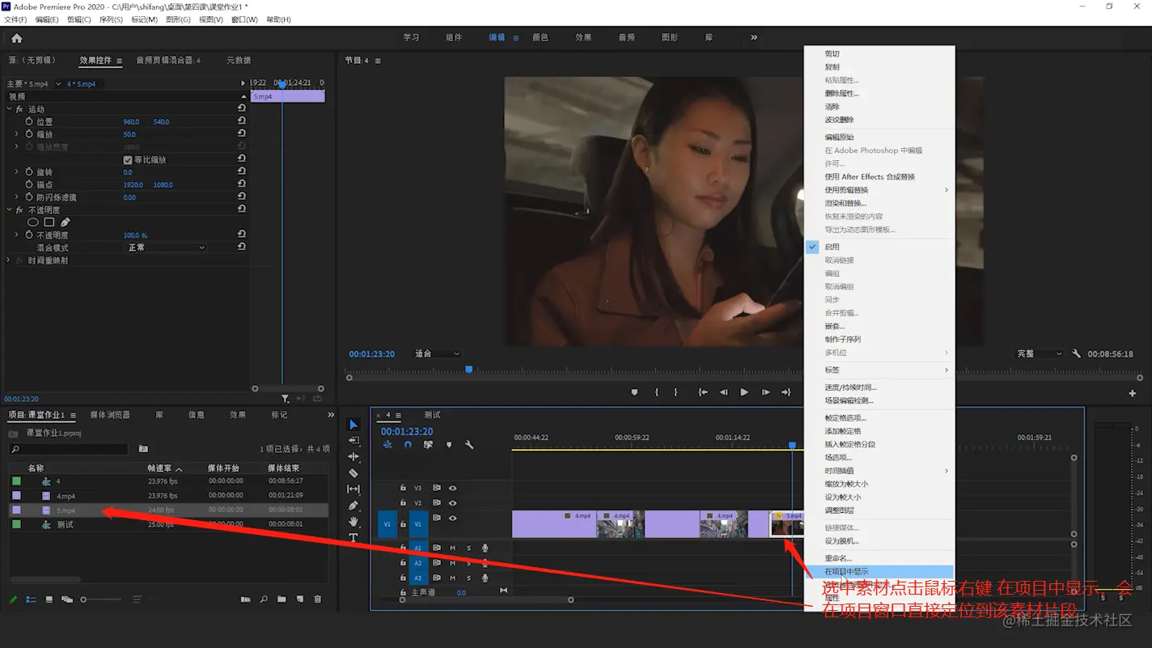
Task: Select the Track Select Forward tool
Action: pos(354,441)
